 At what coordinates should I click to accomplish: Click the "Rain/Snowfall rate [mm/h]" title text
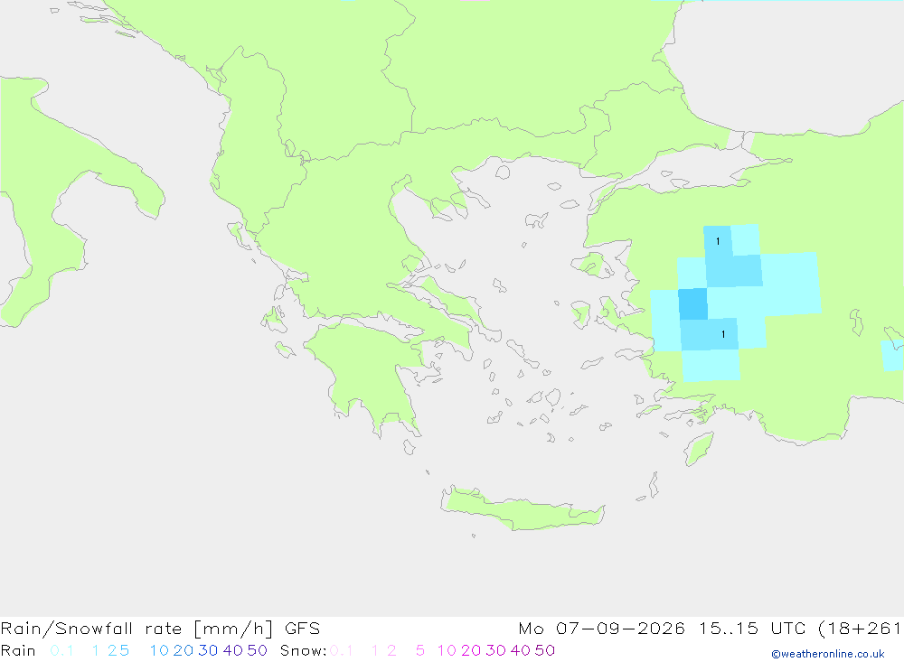coord(137,628)
